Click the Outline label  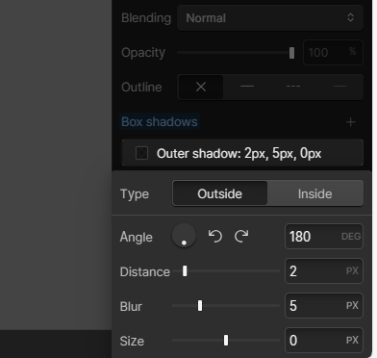point(141,87)
